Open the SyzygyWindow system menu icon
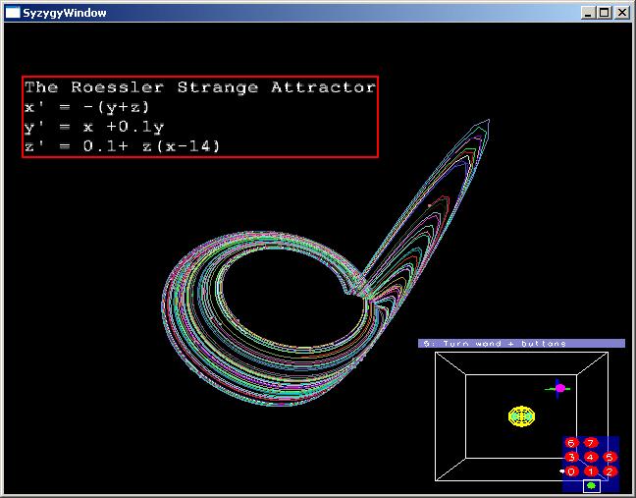This screenshot has width=636, height=498. coord(13,13)
